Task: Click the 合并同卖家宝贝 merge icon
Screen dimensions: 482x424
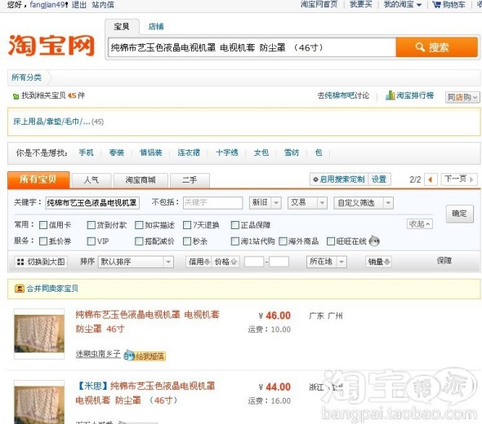Action: [x=20, y=289]
